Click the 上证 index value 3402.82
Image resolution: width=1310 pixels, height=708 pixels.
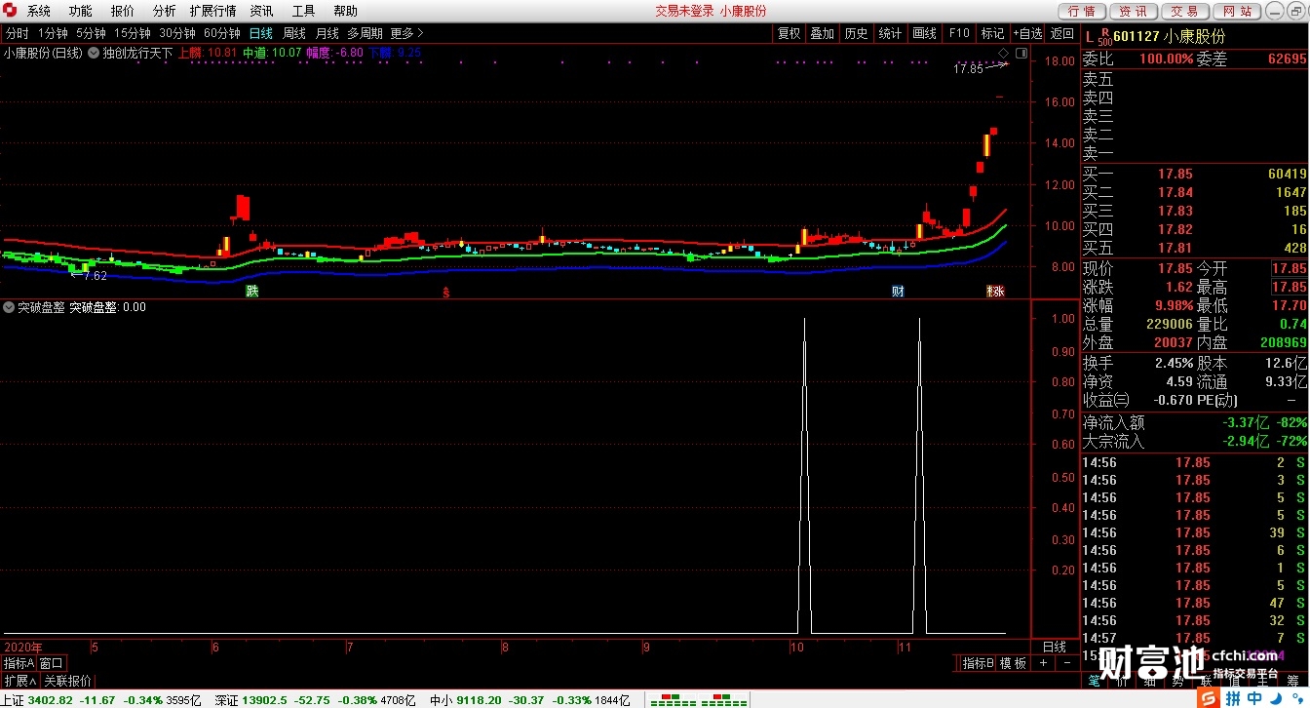pos(51,699)
